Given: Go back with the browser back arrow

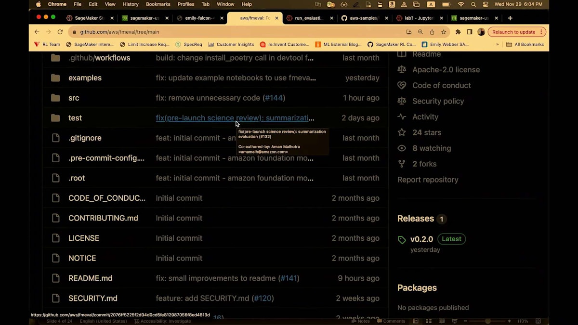Looking at the screenshot, I should tap(37, 32).
